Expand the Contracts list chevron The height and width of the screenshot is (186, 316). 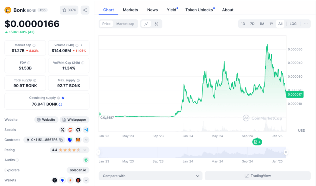point(86,140)
